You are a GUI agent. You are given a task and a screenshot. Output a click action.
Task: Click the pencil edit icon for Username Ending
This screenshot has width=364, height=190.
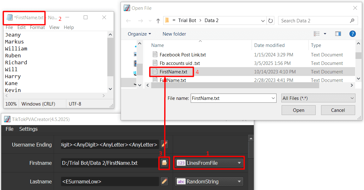click(x=164, y=144)
